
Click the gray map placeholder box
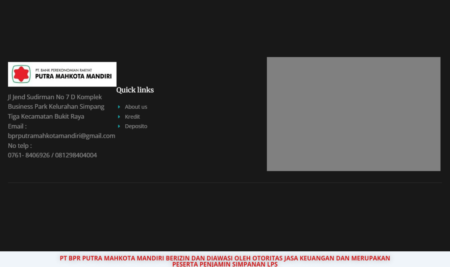353,114
